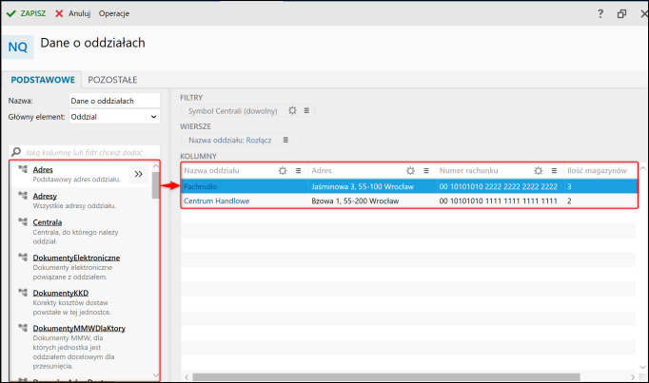Save with the ZAPISZ button
Image resolution: width=649 pixels, height=383 pixels.
26,13
